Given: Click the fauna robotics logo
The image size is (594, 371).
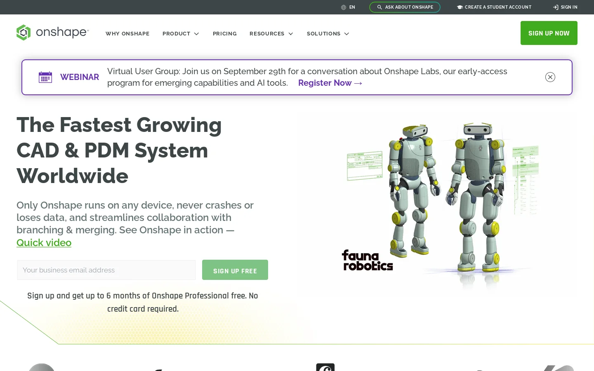Looking at the screenshot, I should (367, 260).
